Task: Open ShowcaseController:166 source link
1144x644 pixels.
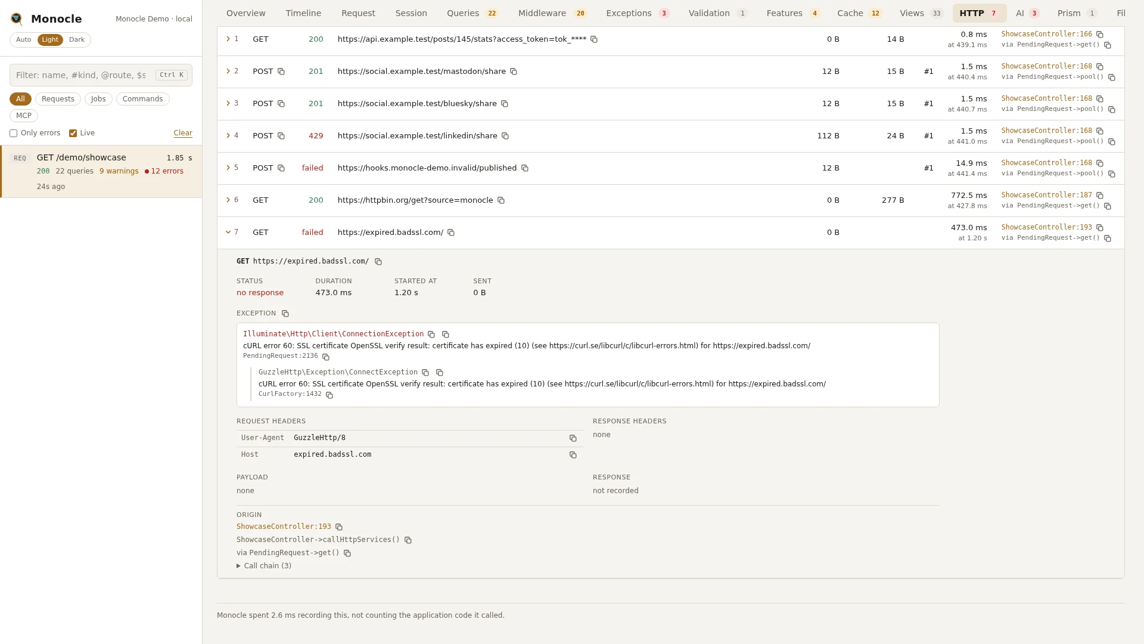Action: [1046, 34]
